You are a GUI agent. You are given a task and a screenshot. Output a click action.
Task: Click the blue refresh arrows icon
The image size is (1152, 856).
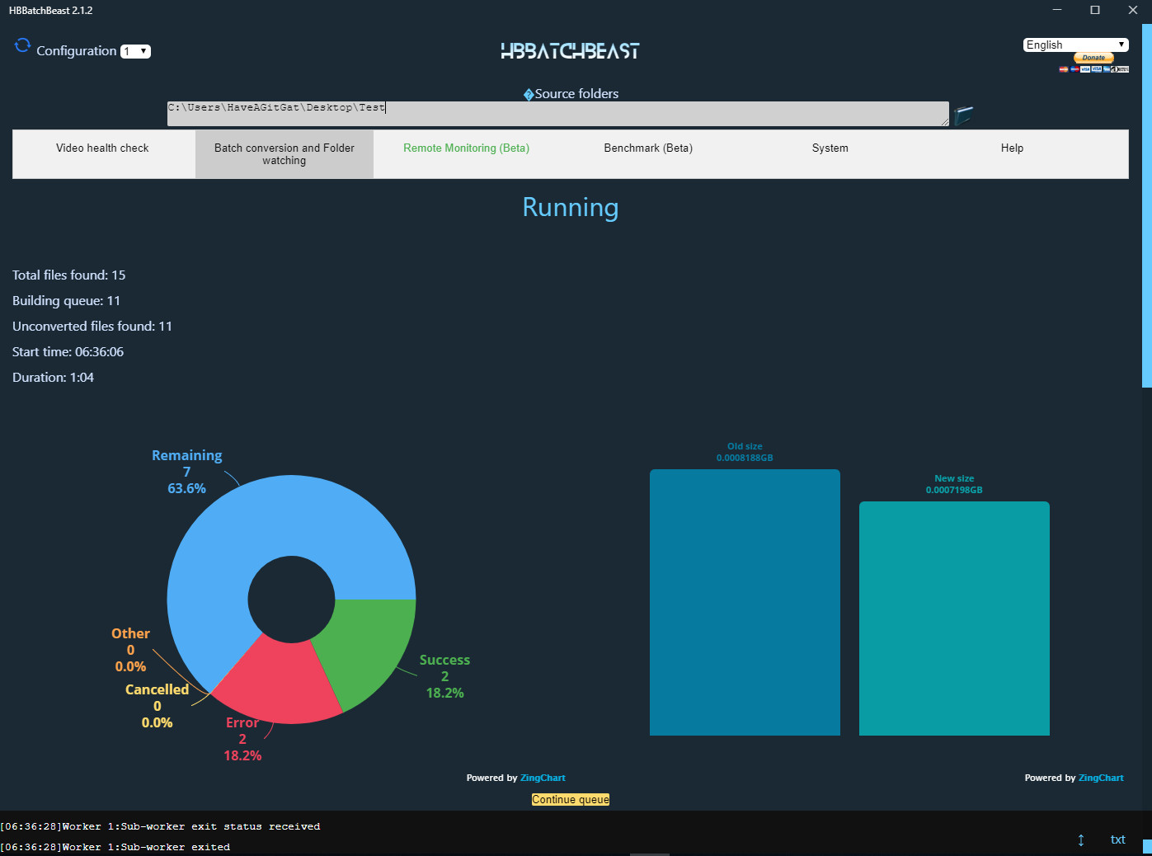[22, 45]
